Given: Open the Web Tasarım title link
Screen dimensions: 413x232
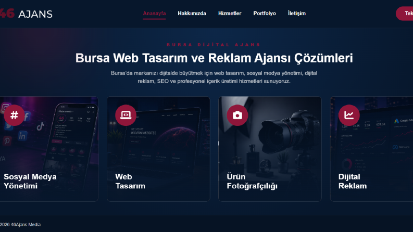Looking at the screenshot, I should tap(130, 181).
